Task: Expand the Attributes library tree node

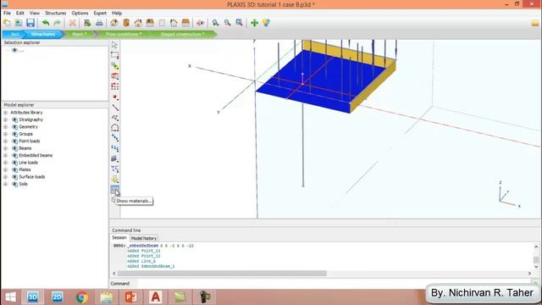Action: pyautogui.click(x=6, y=113)
